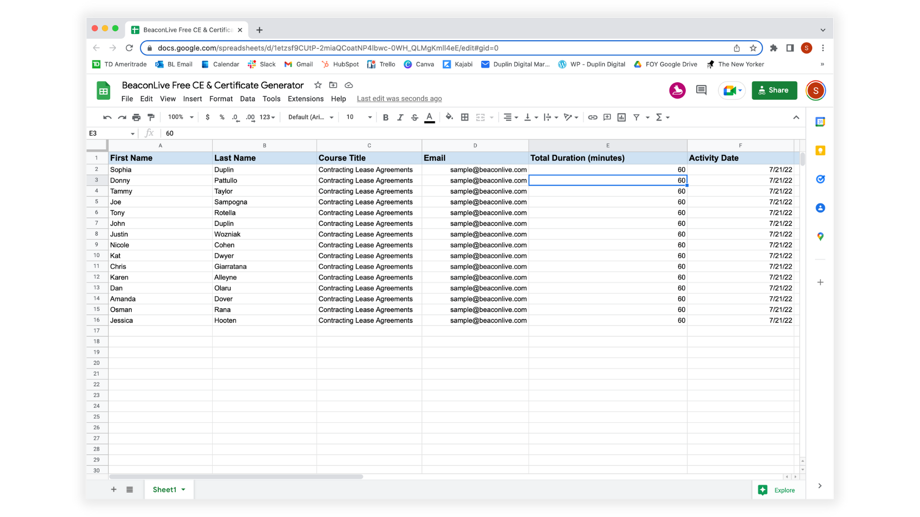The height and width of the screenshot is (517, 920).
Task: Format as currency with the dollar icon
Action: [x=207, y=117]
